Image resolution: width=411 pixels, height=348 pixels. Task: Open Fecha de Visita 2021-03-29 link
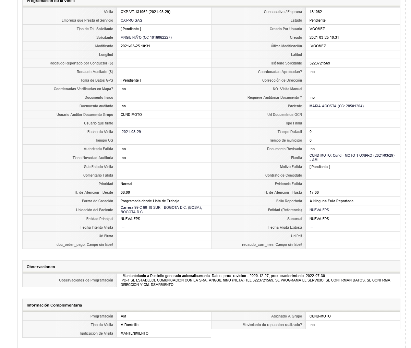click(x=131, y=132)
